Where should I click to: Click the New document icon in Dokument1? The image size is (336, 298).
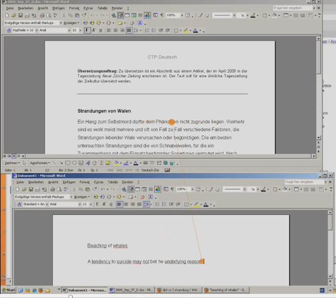tap(18, 189)
